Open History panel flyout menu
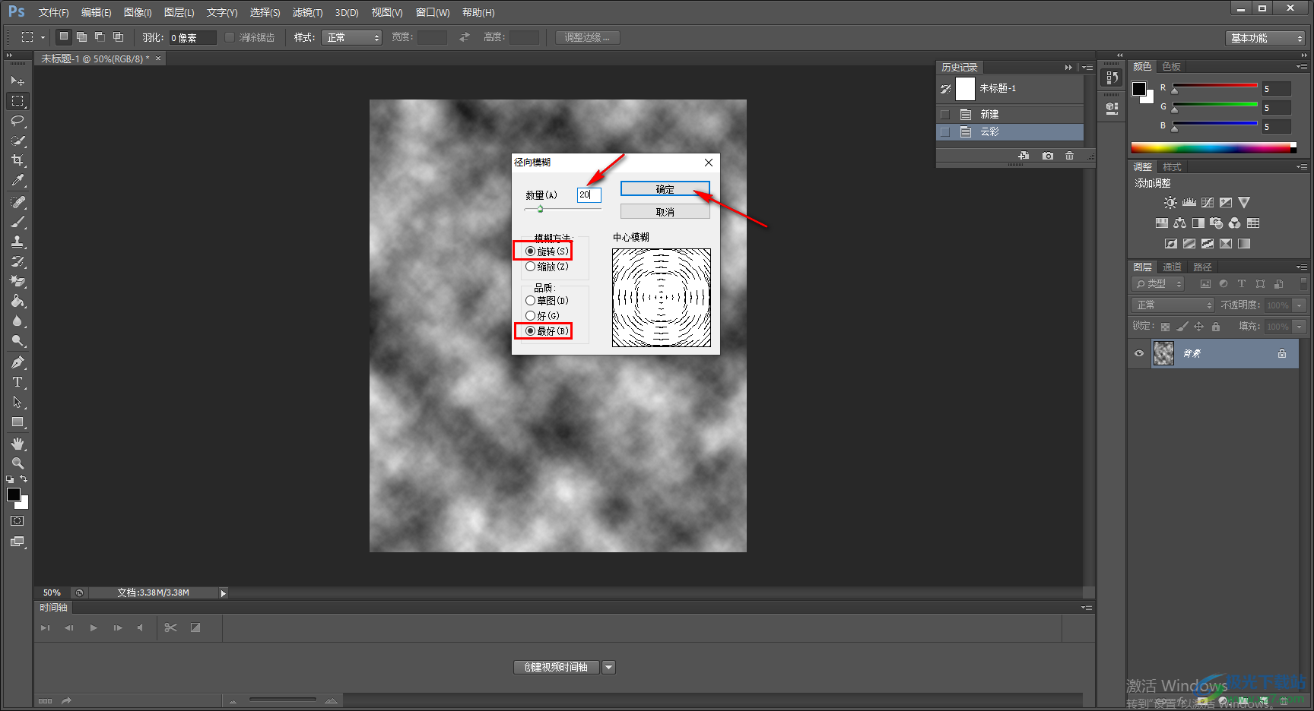 click(1087, 68)
